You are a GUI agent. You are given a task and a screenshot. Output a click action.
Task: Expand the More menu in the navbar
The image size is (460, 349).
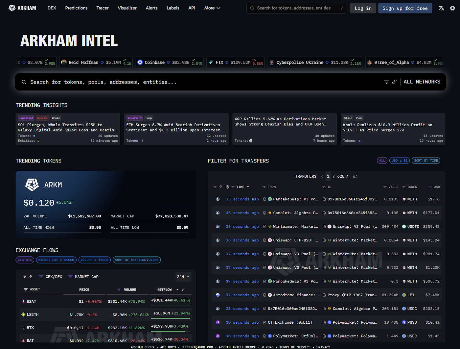(212, 8)
